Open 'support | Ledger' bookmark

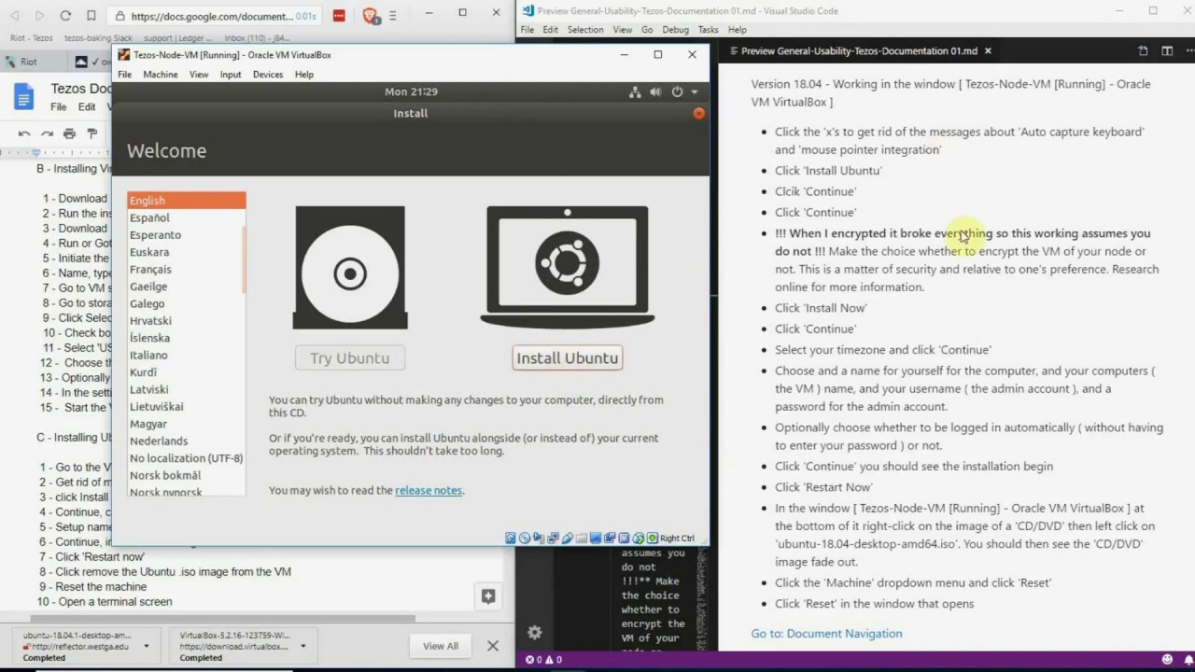click(177, 38)
